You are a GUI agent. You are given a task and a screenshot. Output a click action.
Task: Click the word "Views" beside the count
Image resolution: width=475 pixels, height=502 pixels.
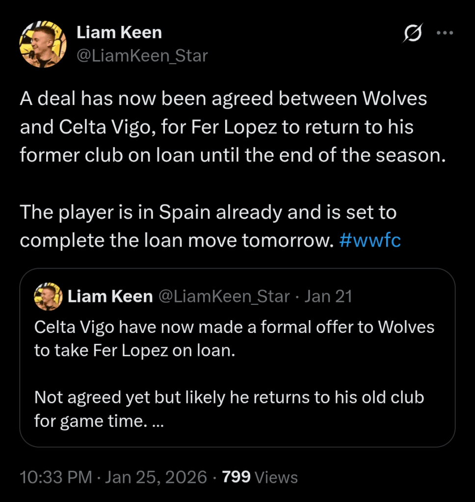pyautogui.click(x=276, y=477)
